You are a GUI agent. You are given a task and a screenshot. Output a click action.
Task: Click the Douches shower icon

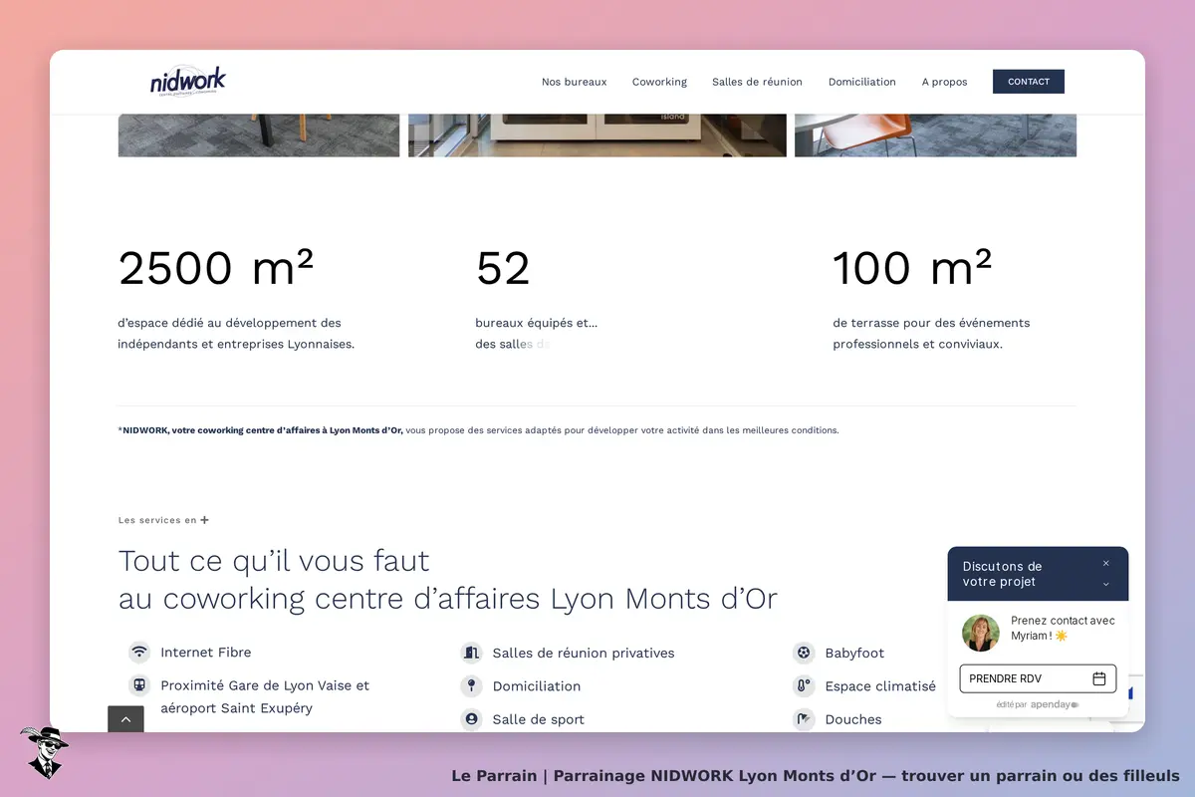(804, 718)
